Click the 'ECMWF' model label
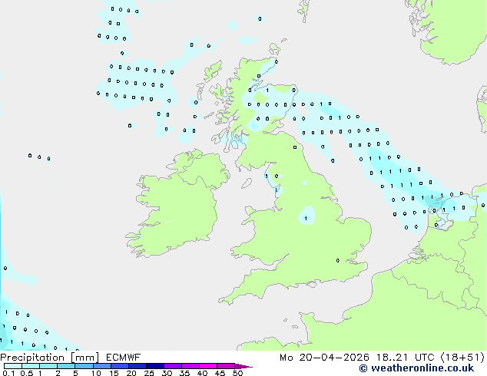Image resolution: width=487 pixels, height=376 pixels. pyautogui.click(x=123, y=358)
